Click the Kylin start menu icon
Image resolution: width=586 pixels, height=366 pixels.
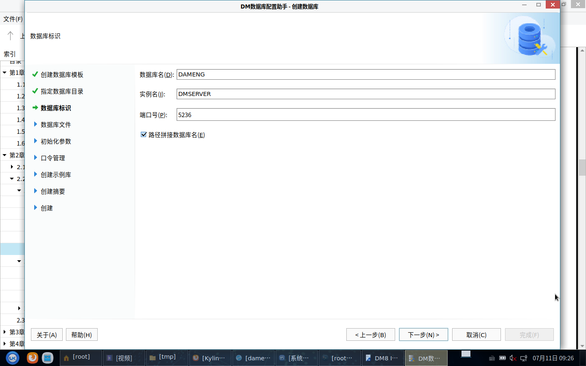(x=13, y=358)
